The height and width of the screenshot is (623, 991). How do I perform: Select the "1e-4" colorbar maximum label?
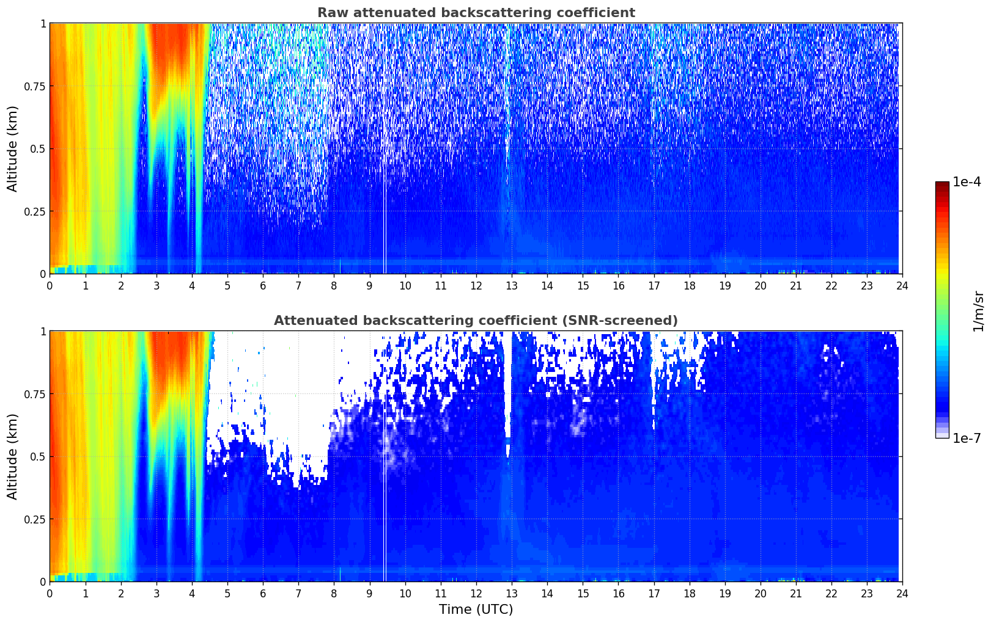click(967, 182)
